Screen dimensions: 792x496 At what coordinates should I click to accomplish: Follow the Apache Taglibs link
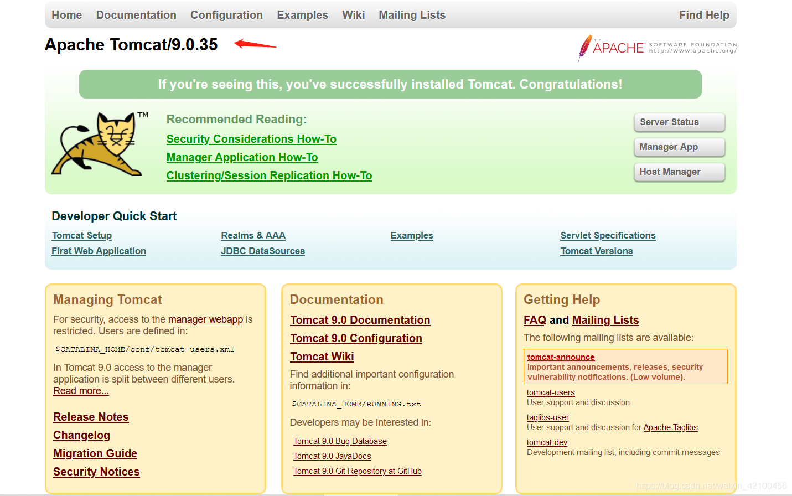[670, 427]
